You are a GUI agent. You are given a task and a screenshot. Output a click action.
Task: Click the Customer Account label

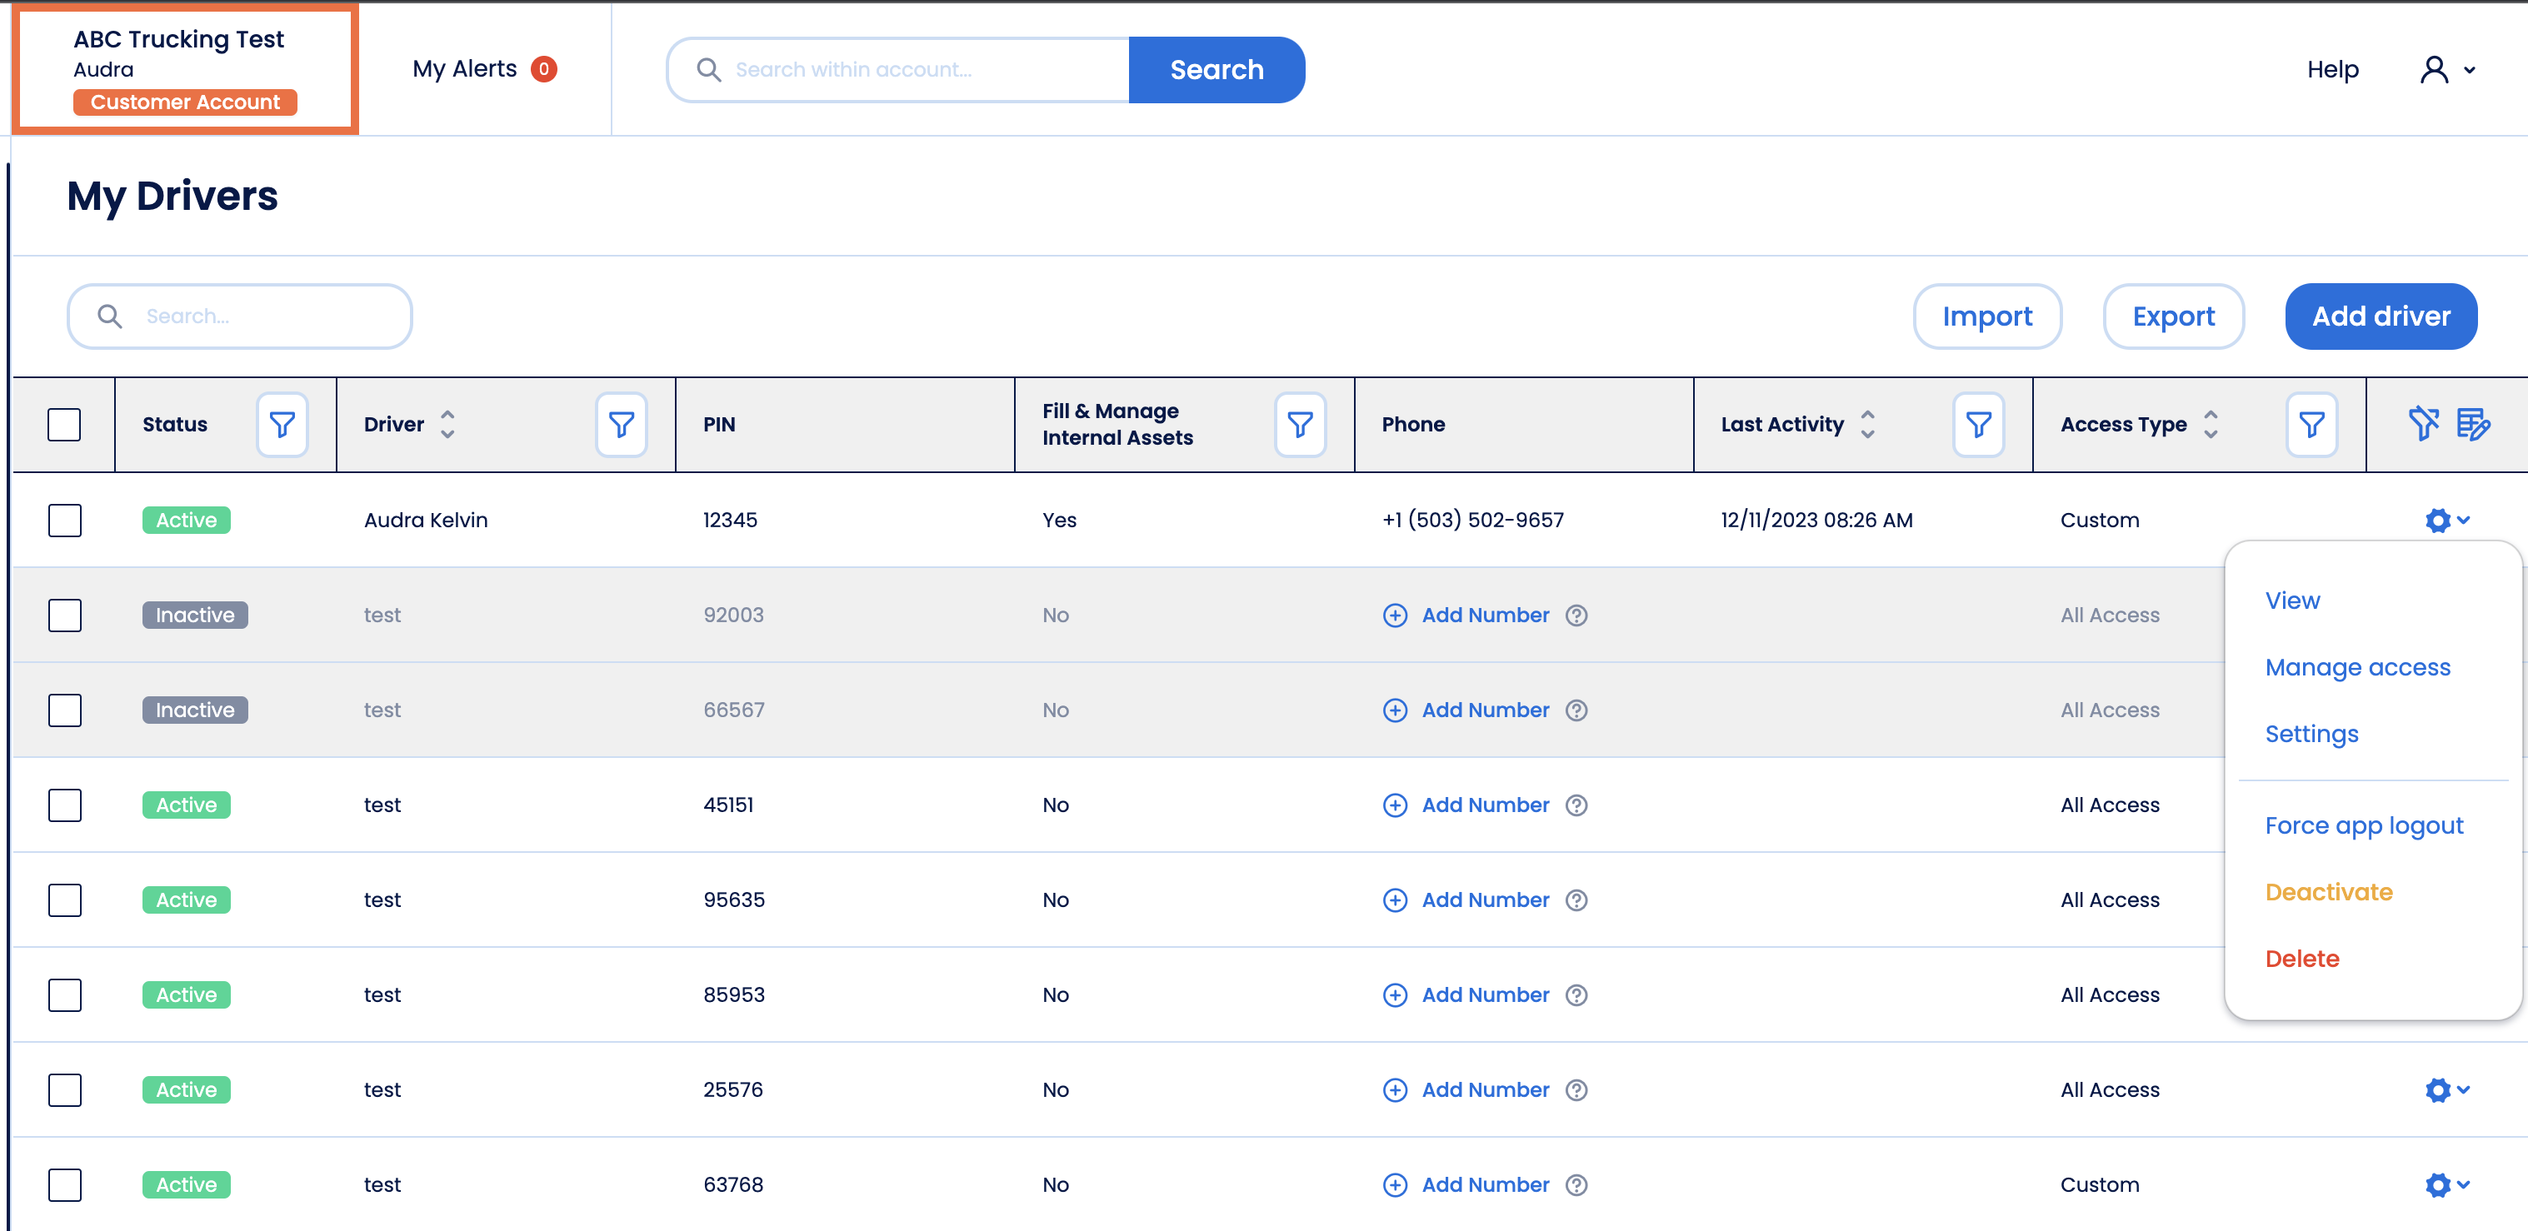click(184, 102)
